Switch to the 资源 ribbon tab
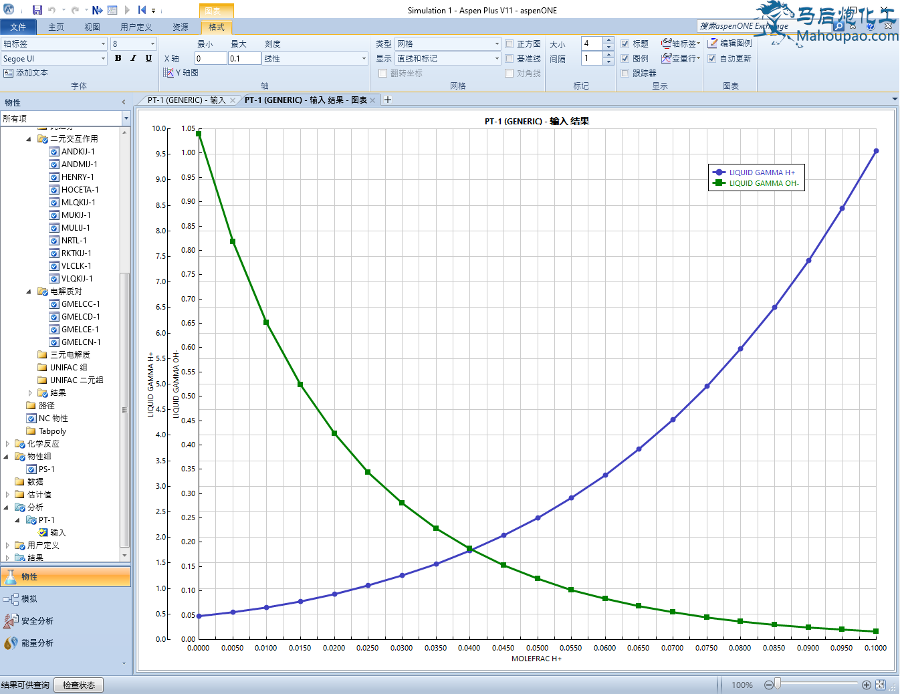Viewport: 900px width, 694px height. tap(181, 27)
